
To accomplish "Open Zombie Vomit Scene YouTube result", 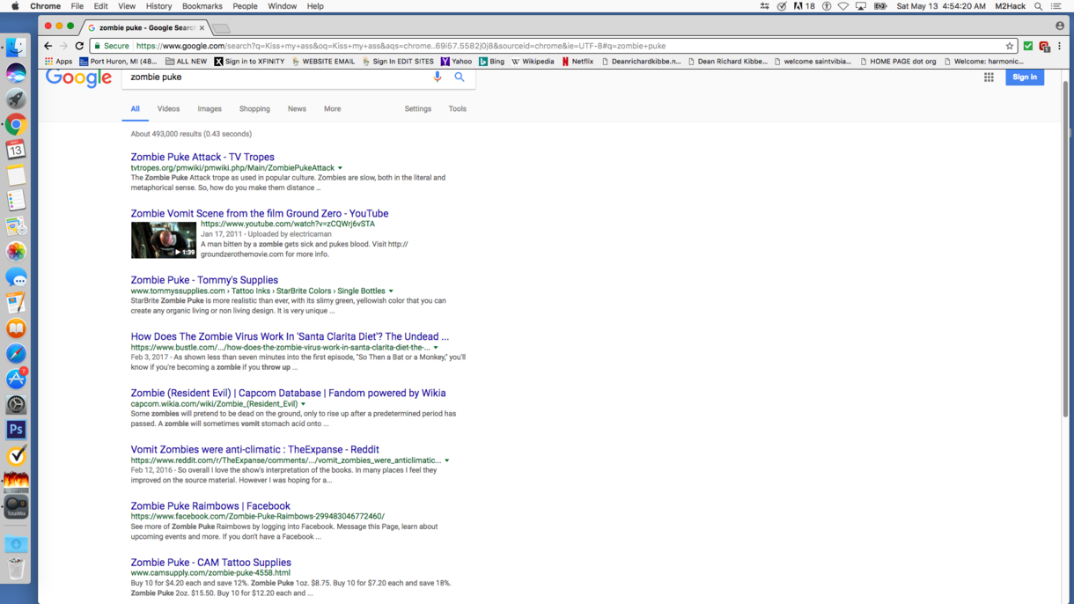I will pos(260,214).
